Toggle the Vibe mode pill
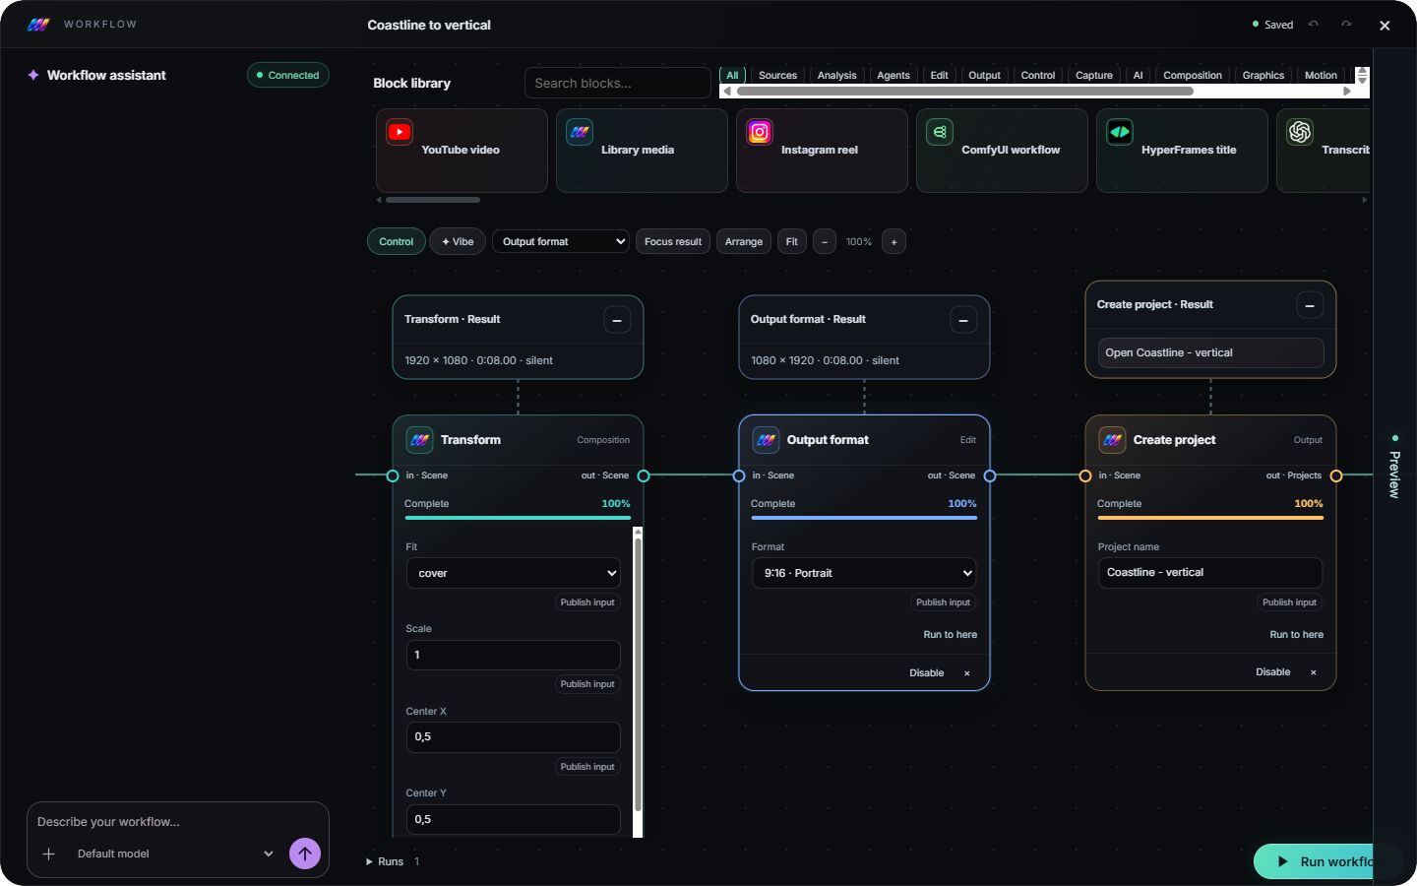The width and height of the screenshot is (1417, 886). 458,241
